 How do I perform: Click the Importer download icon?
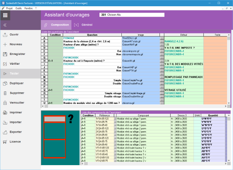(5, 122)
